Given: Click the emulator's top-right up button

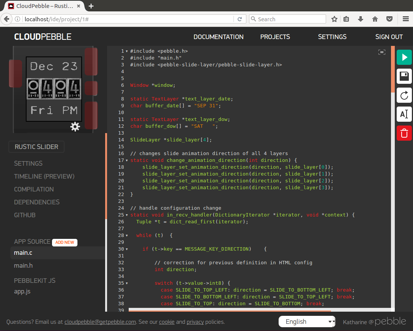Looking at the screenshot, I should (91, 61).
